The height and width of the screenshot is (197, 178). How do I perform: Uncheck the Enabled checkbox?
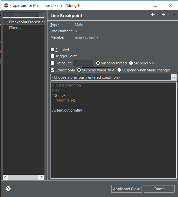coord(52,50)
